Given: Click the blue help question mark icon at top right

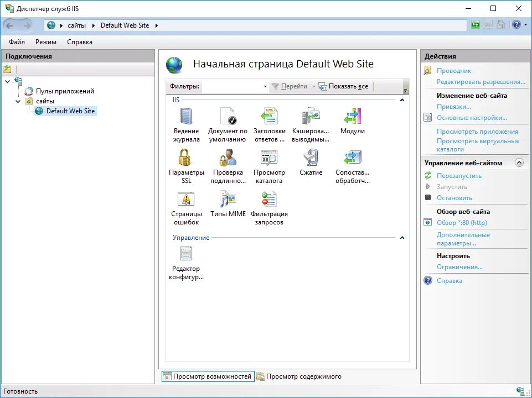Looking at the screenshot, I should click(x=516, y=25).
